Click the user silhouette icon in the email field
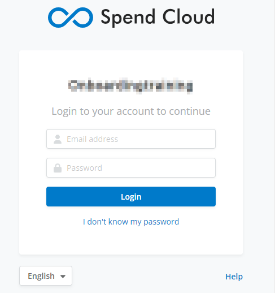Screen dimensions: 275x293 58,139
